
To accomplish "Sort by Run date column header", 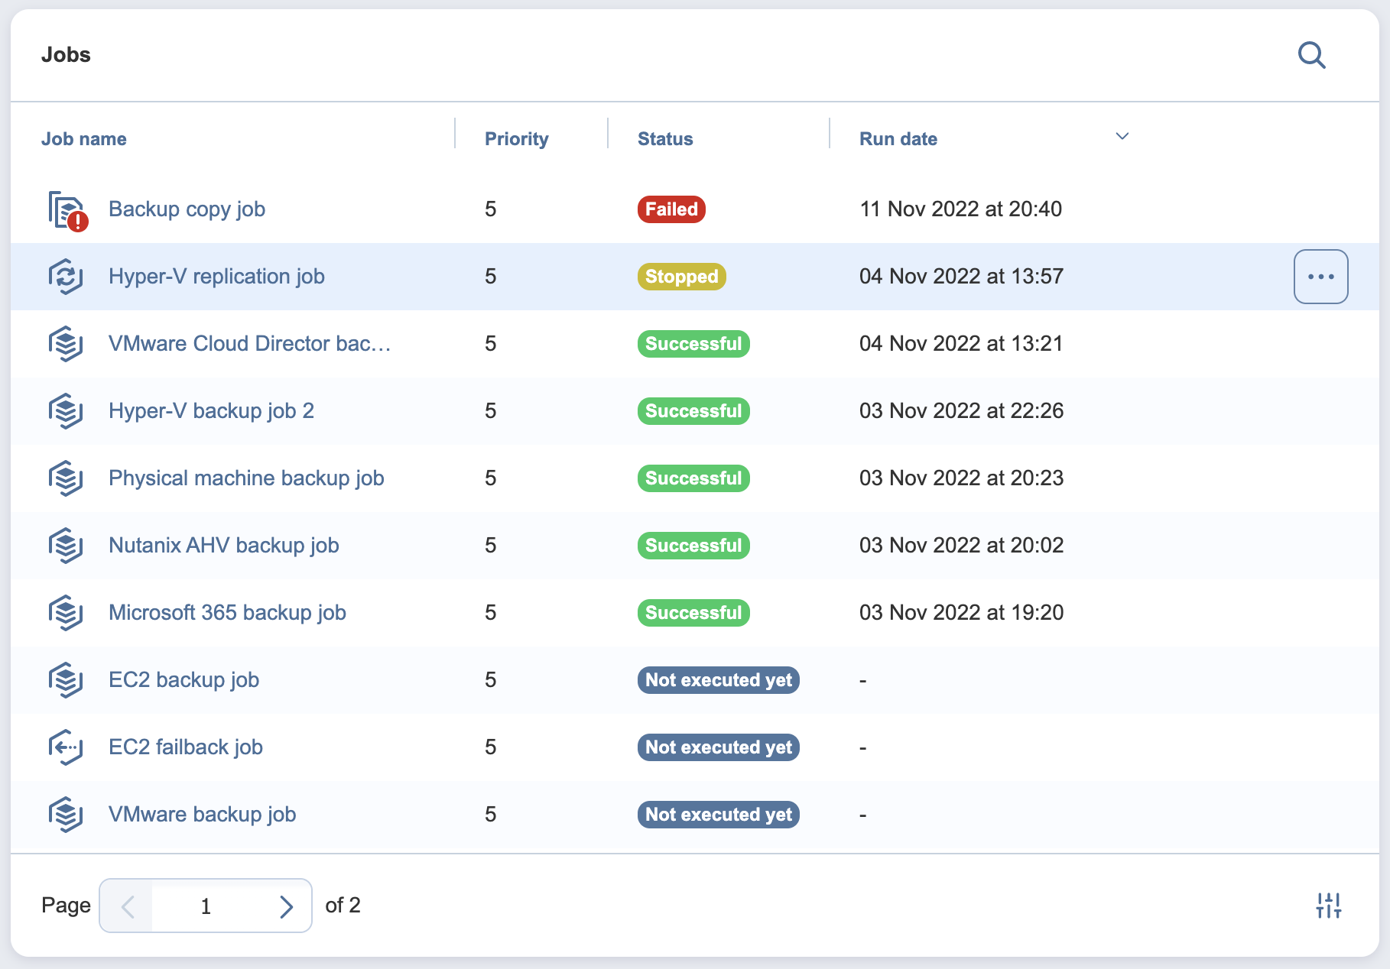I will click(x=898, y=139).
